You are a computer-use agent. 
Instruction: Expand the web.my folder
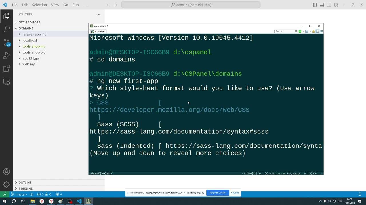pos(59,64)
